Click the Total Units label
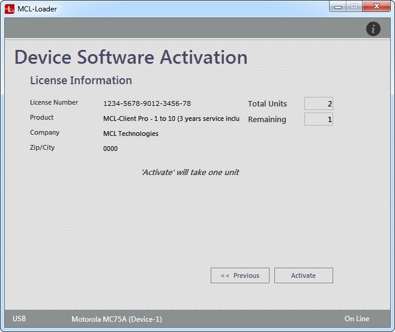The width and height of the screenshot is (395, 332). (x=267, y=104)
